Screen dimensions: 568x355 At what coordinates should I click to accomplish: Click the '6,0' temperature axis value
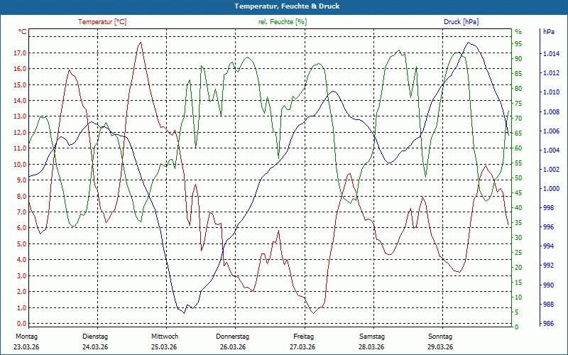22,228
